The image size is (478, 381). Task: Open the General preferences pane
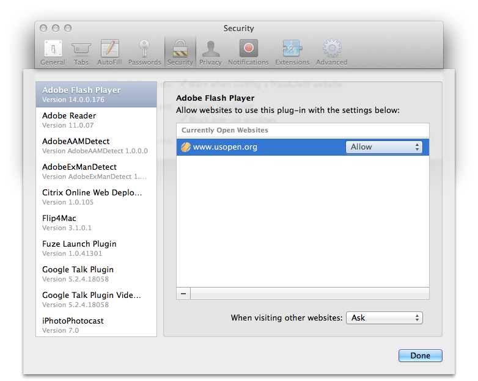tap(53, 53)
